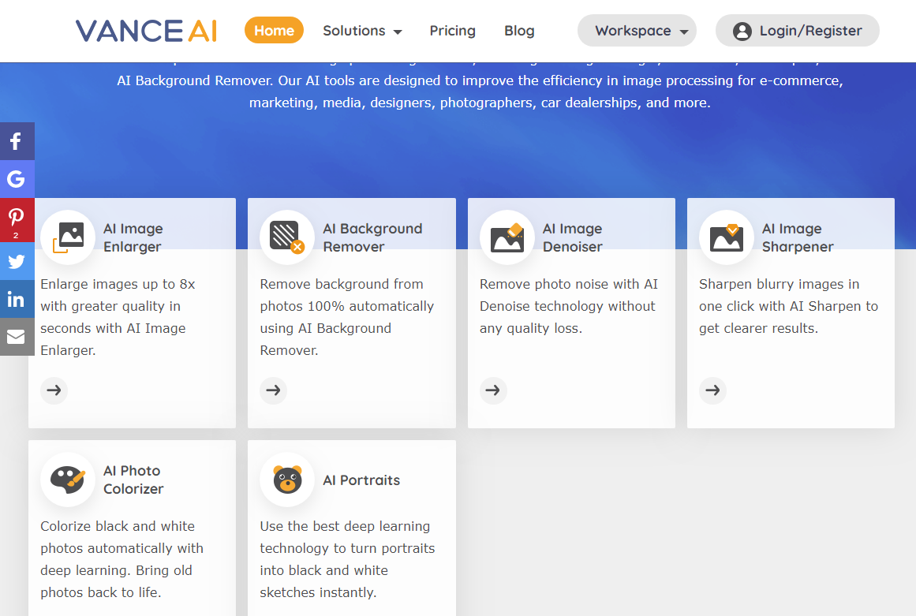Open the Home menu item
This screenshot has width=916, height=616.
coord(274,30)
